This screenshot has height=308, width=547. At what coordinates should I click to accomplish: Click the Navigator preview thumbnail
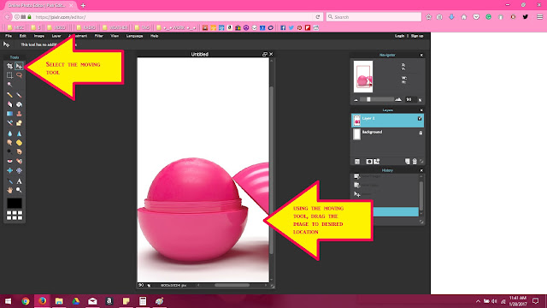point(362,76)
